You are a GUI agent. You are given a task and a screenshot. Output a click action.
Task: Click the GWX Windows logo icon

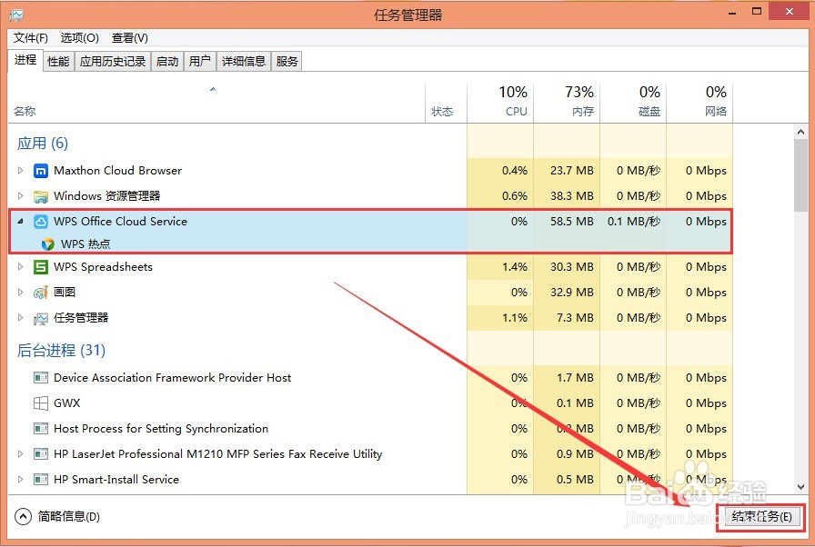[x=41, y=403]
